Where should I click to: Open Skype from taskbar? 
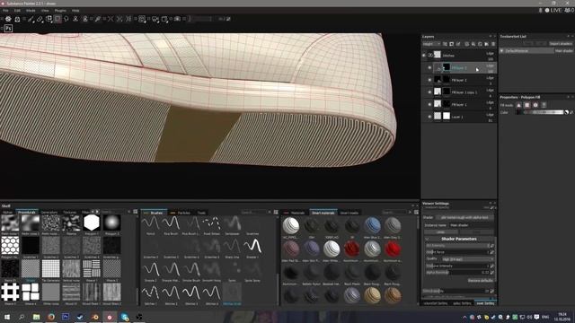coord(124,317)
